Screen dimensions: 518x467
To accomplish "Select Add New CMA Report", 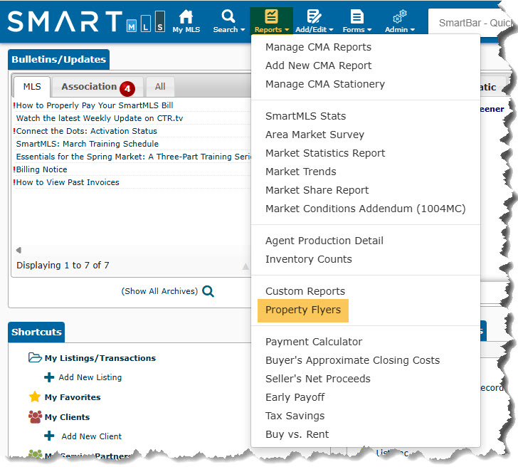I will point(319,65).
